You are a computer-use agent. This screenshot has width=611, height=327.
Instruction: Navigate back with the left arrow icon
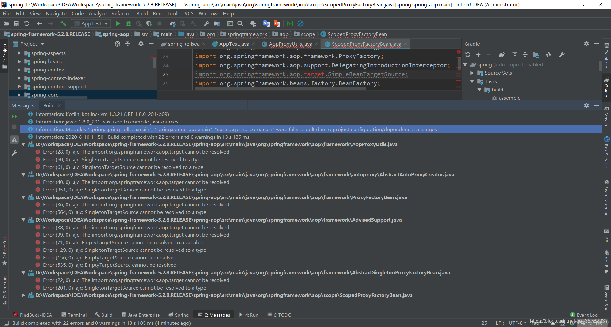click(x=39, y=23)
